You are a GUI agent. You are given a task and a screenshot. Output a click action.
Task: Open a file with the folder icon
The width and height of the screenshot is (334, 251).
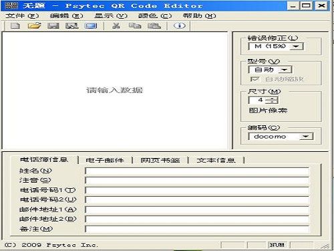(34, 26)
